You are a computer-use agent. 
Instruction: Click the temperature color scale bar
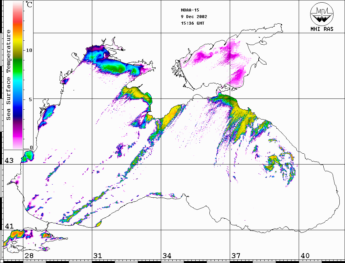click(18, 75)
